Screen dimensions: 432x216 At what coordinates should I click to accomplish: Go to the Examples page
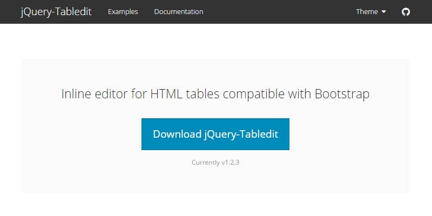[123, 12]
